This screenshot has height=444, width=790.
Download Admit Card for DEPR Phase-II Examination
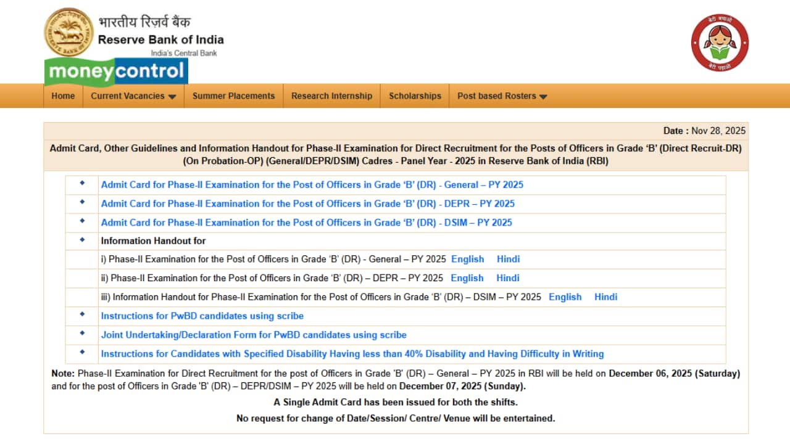pos(309,203)
